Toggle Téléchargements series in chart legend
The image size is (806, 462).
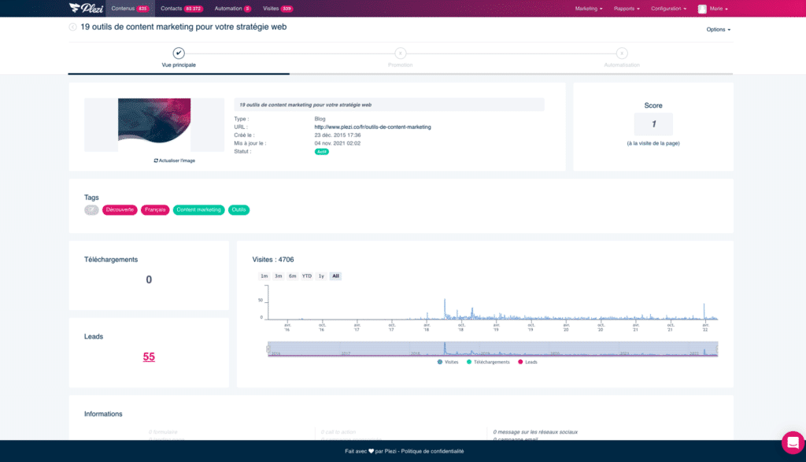488,362
